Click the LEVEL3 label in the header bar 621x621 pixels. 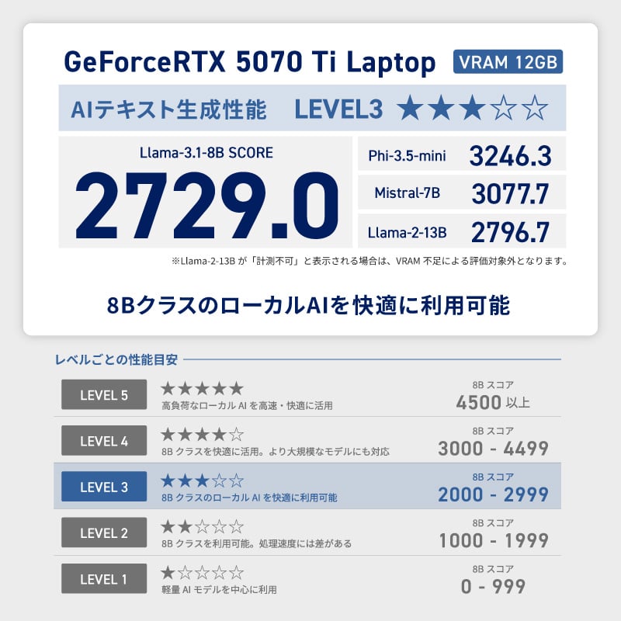[x=338, y=109]
